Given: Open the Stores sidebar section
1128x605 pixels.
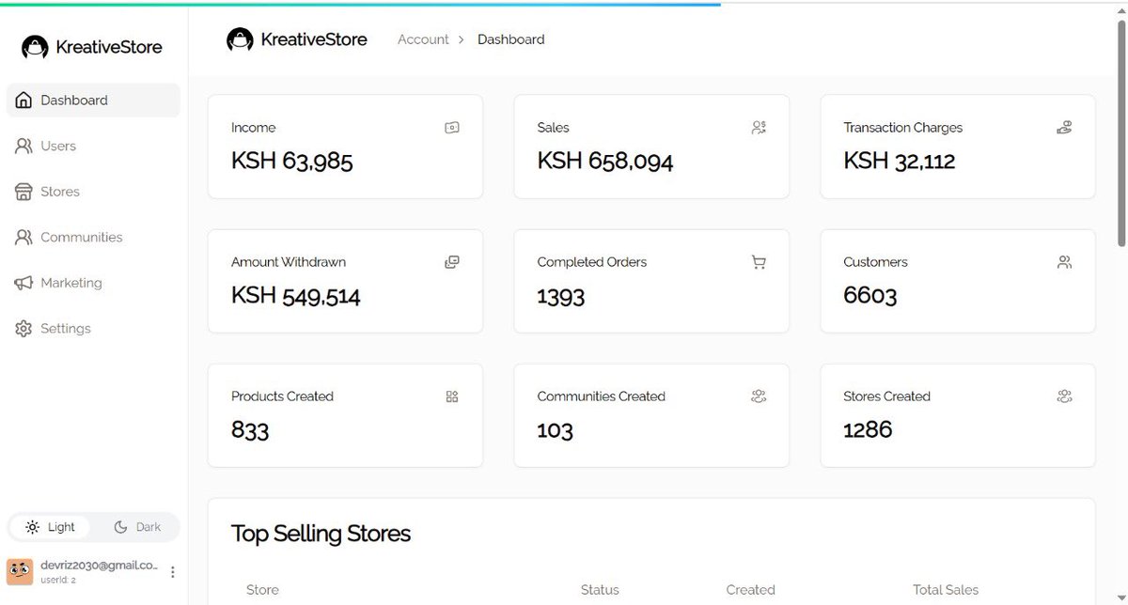Looking at the screenshot, I should (x=59, y=192).
